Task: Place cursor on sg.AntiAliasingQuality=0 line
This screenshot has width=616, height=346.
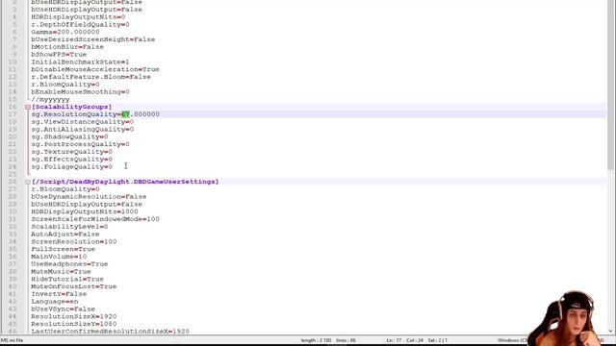Action: coord(83,129)
